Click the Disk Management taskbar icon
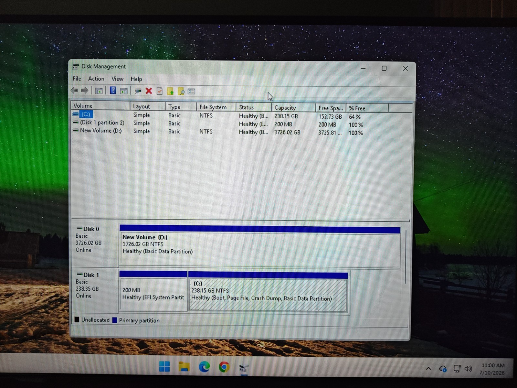 coord(244,368)
